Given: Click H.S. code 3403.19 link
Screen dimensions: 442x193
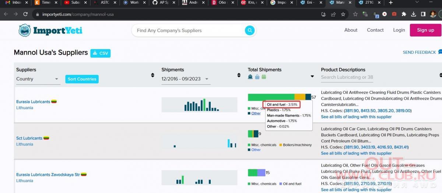Looking at the screenshot, I should click(368, 147).
